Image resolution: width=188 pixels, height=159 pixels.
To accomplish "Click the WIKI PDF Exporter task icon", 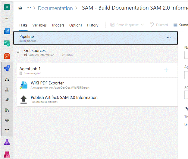I will click(23, 85).
